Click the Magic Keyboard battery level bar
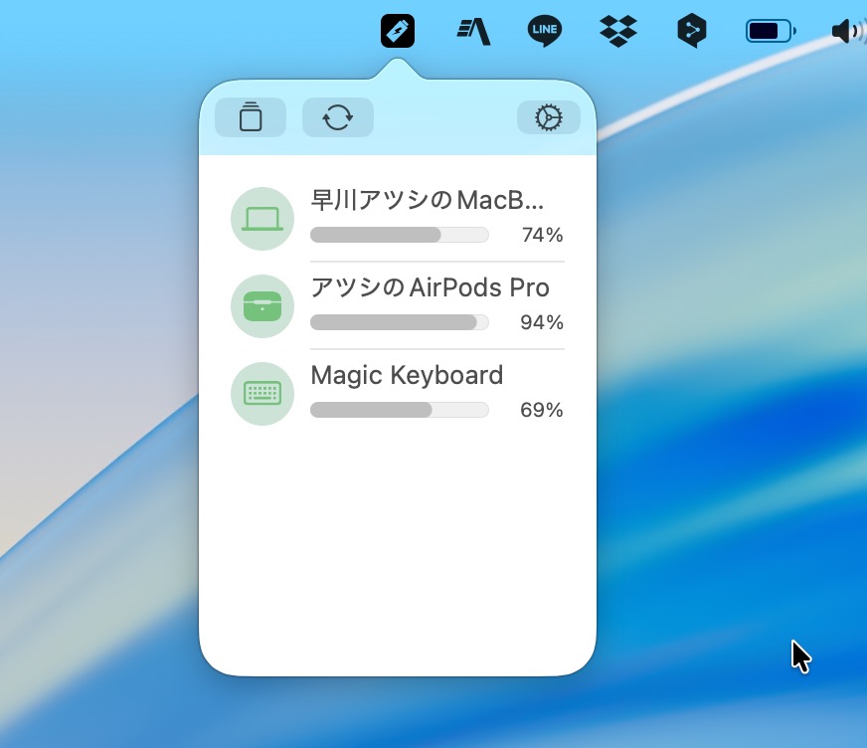 pyautogui.click(x=399, y=410)
